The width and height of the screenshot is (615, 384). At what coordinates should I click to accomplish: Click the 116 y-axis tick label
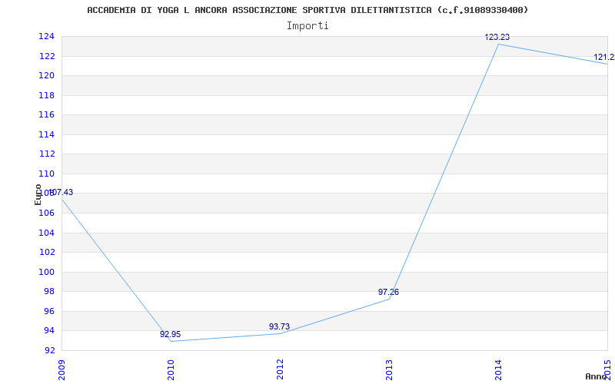[x=46, y=114]
